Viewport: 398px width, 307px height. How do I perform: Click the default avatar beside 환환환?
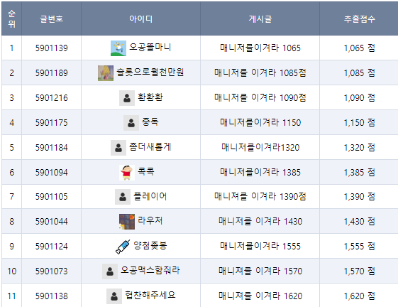[x=127, y=98]
